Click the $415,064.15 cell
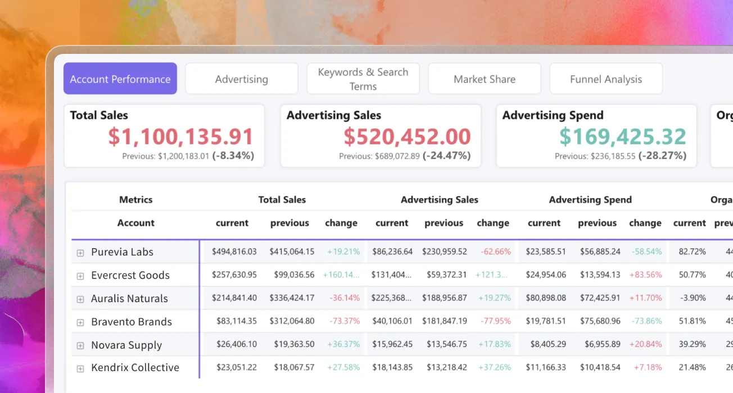 292,252
